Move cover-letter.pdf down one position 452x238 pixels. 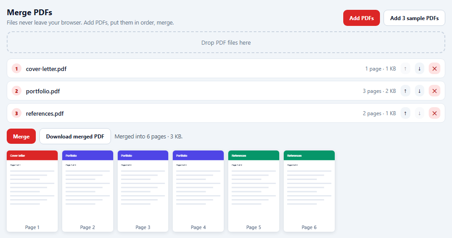click(x=419, y=69)
